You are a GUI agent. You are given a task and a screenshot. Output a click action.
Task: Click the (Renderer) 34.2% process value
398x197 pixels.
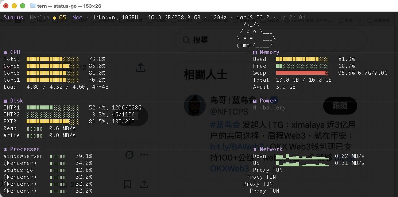84,163
